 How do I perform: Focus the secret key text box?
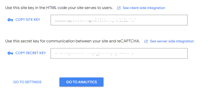pos(119,53)
